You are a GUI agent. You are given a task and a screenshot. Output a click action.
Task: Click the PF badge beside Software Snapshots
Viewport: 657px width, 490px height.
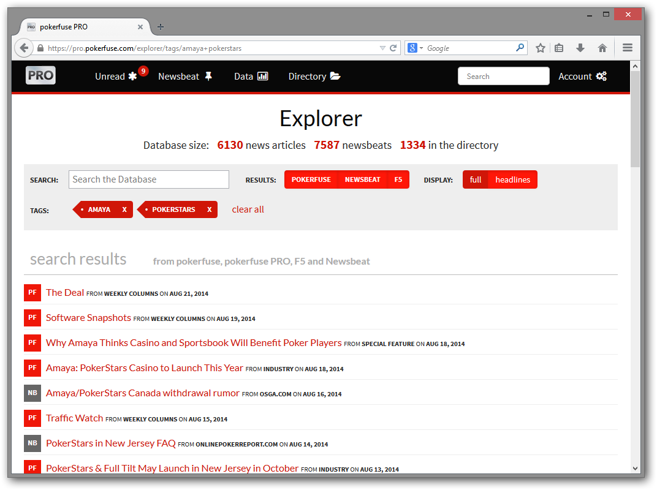point(32,317)
